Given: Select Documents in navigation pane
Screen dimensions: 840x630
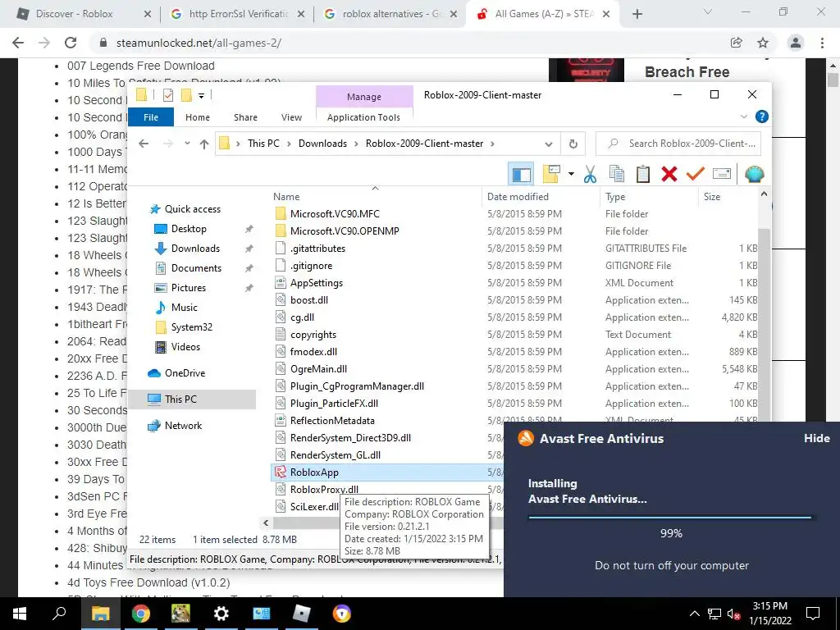Looking at the screenshot, I should tap(196, 268).
